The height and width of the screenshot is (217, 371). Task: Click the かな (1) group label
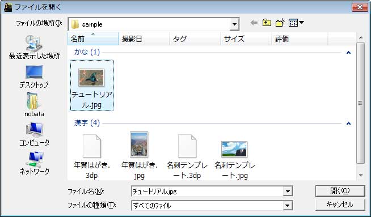(x=87, y=52)
